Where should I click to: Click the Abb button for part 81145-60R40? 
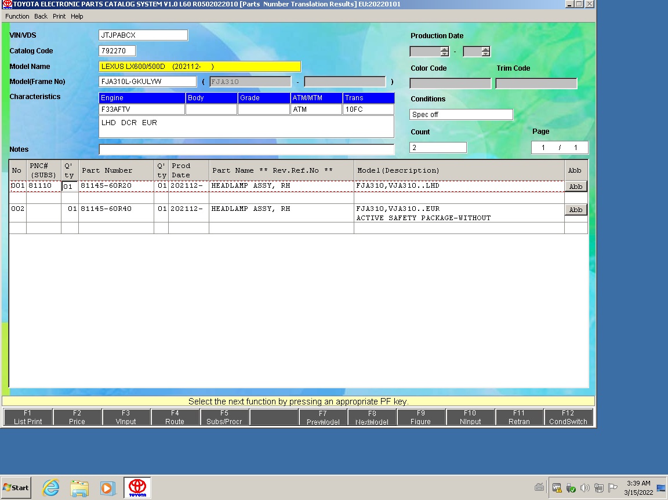(576, 210)
